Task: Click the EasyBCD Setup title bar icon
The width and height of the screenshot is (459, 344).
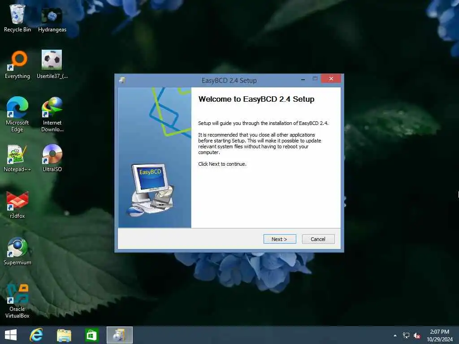Action: tap(122, 80)
